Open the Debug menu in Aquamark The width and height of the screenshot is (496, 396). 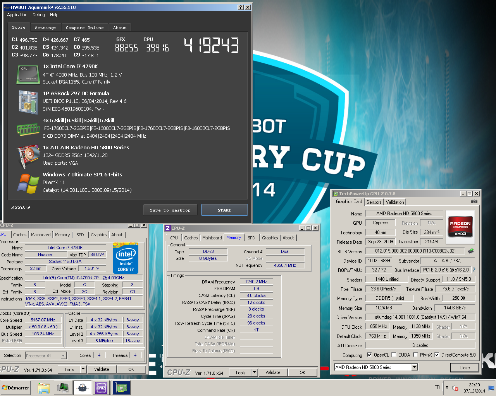(39, 15)
